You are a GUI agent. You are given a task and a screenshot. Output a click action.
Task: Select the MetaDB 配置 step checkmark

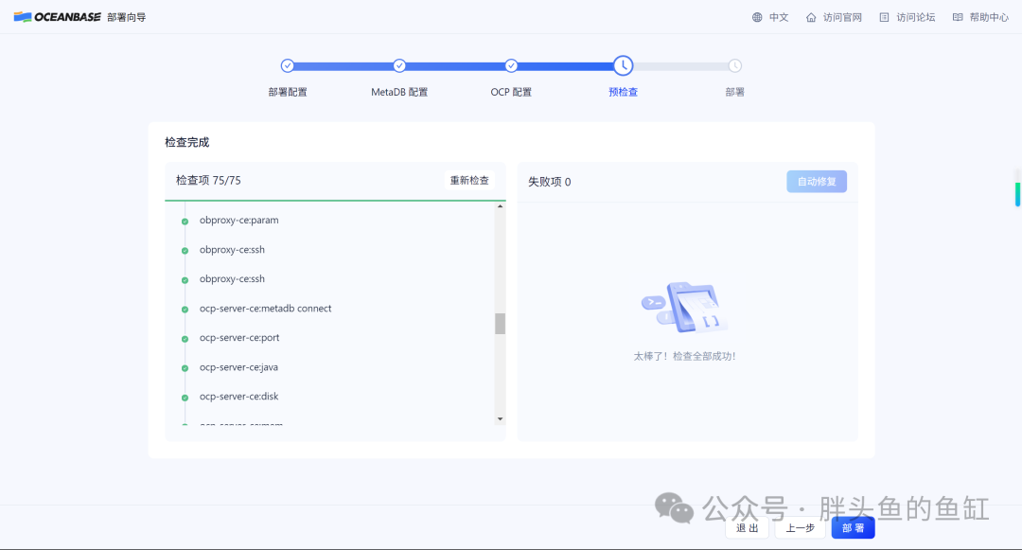click(x=399, y=66)
